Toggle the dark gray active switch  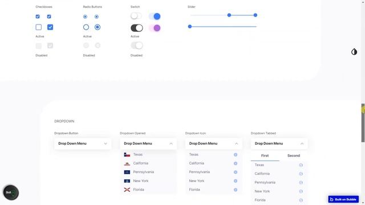point(137,28)
